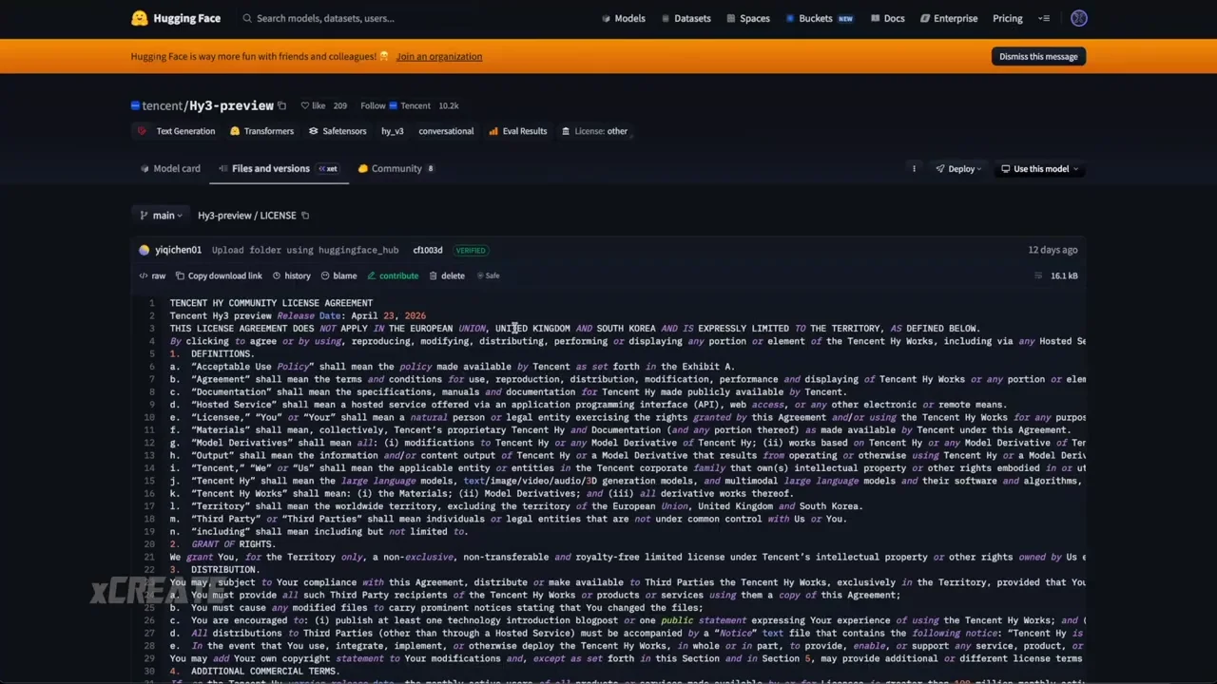Image resolution: width=1217 pixels, height=684 pixels.
Task: Like the Hy3-preview model
Action: point(312,105)
